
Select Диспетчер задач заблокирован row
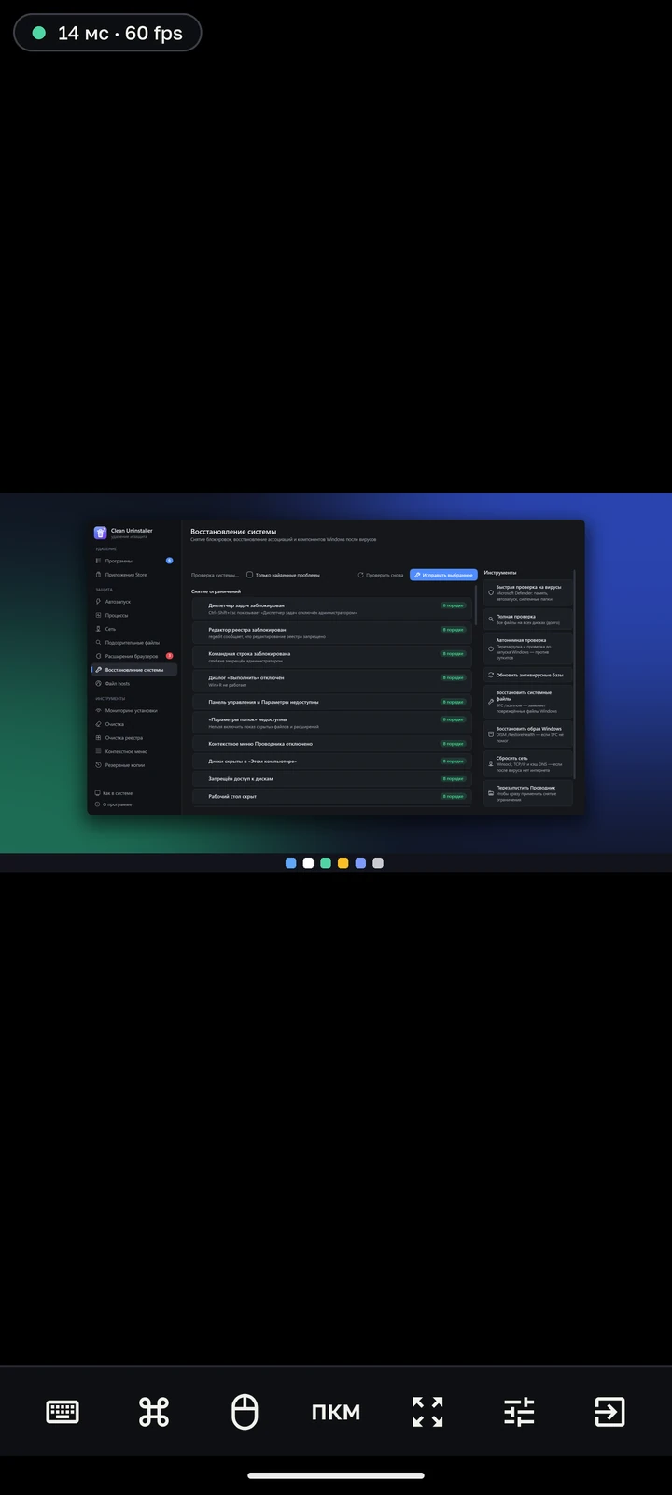[332, 609]
